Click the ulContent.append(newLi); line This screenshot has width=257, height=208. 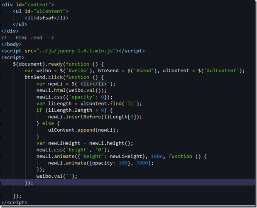(x=83, y=130)
